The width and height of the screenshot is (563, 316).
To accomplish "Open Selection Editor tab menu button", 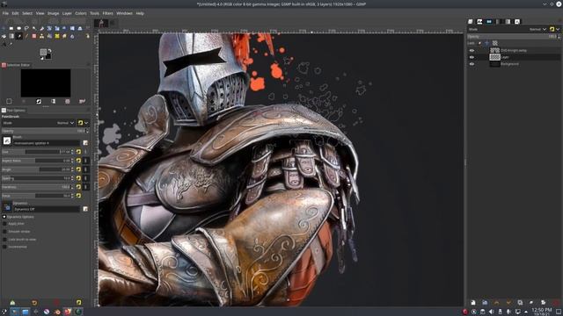I will (x=88, y=65).
